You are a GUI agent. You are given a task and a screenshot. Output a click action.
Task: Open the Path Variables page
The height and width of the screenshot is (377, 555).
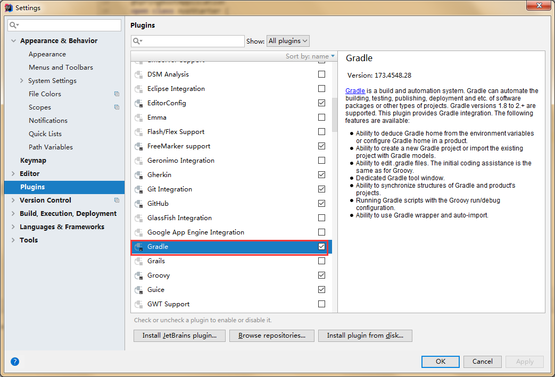point(51,147)
